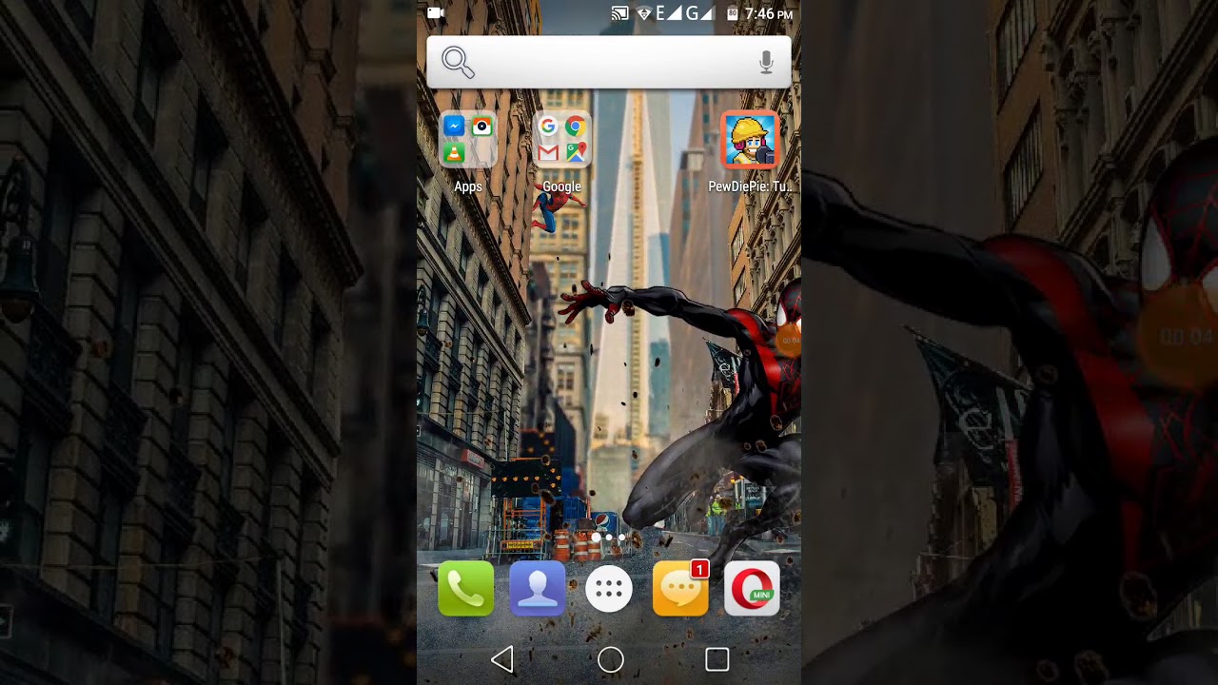Open the green Phone dialer app
The height and width of the screenshot is (685, 1218).
(466, 589)
